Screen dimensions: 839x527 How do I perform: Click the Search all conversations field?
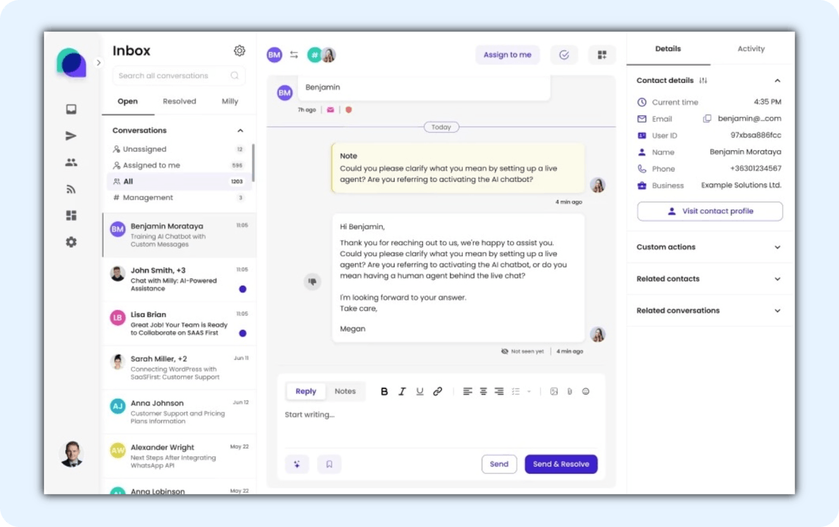pos(171,75)
